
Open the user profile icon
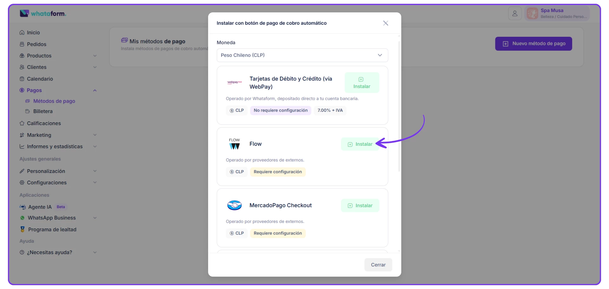coord(514,13)
